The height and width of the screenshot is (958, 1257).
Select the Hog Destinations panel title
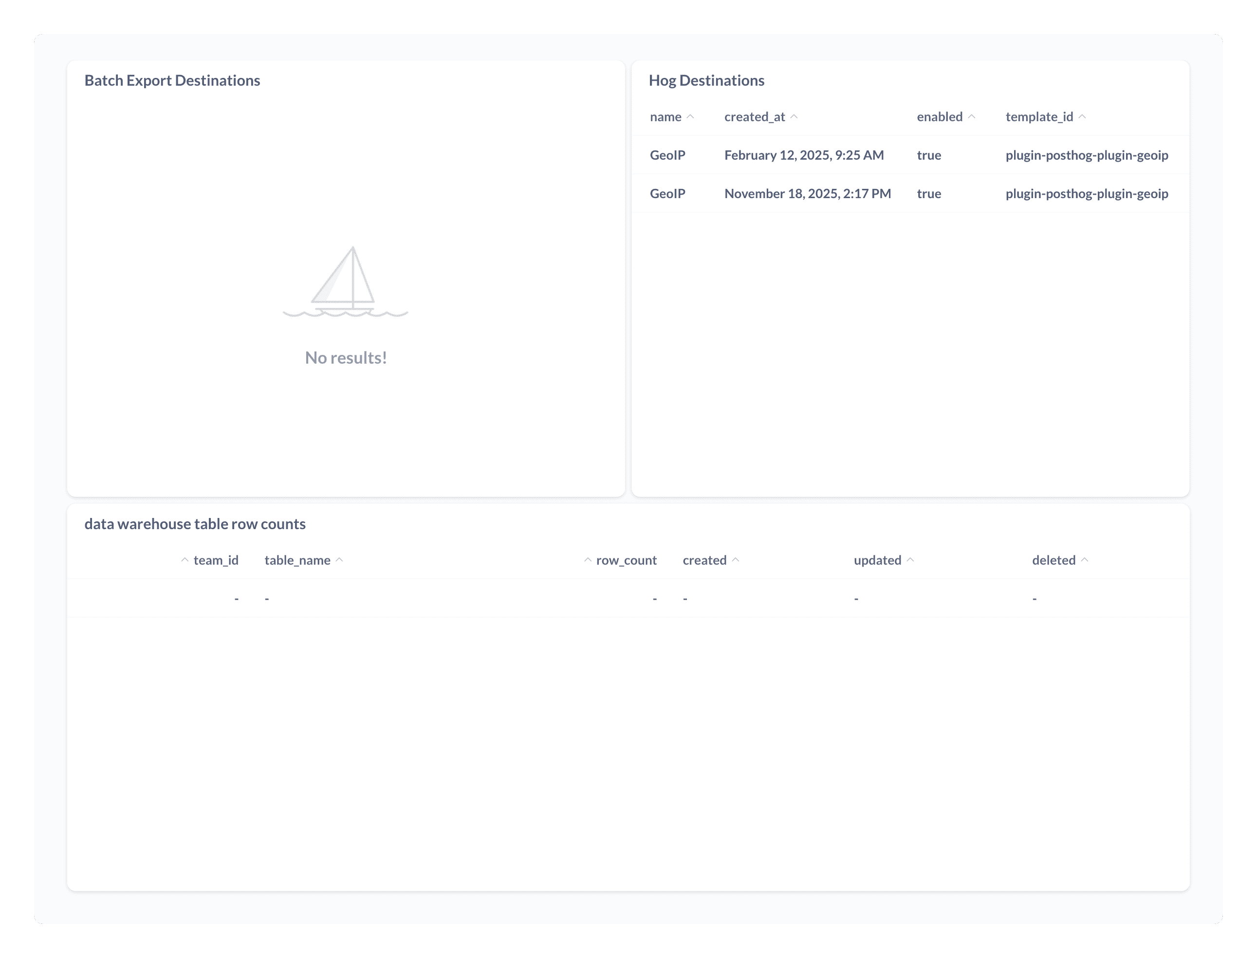[x=706, y=80]
